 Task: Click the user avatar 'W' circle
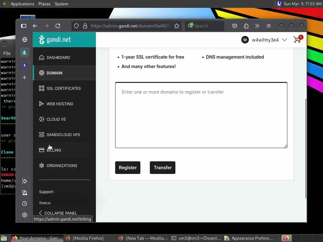pos(245,40)
